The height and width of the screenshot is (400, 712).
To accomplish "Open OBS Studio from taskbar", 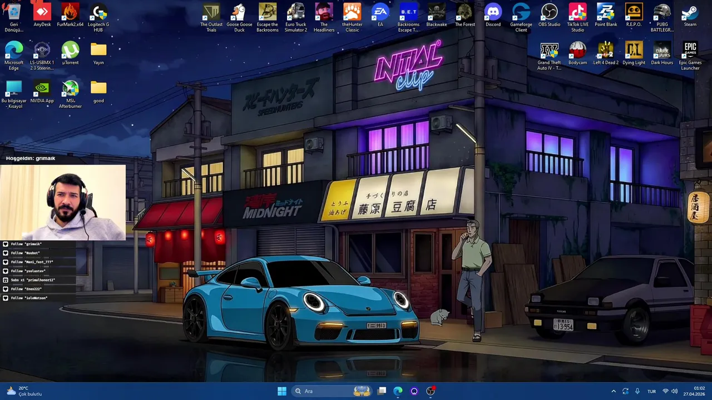I will (430, 391).
